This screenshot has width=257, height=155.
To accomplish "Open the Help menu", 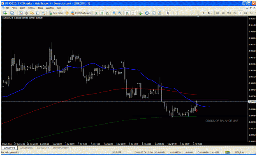I will (x=59, y=8).
